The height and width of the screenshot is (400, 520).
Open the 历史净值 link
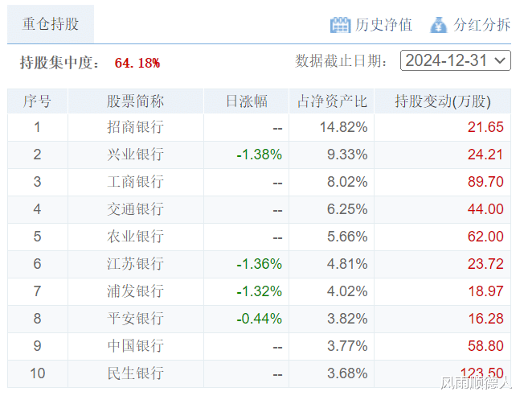coord(383,25)
